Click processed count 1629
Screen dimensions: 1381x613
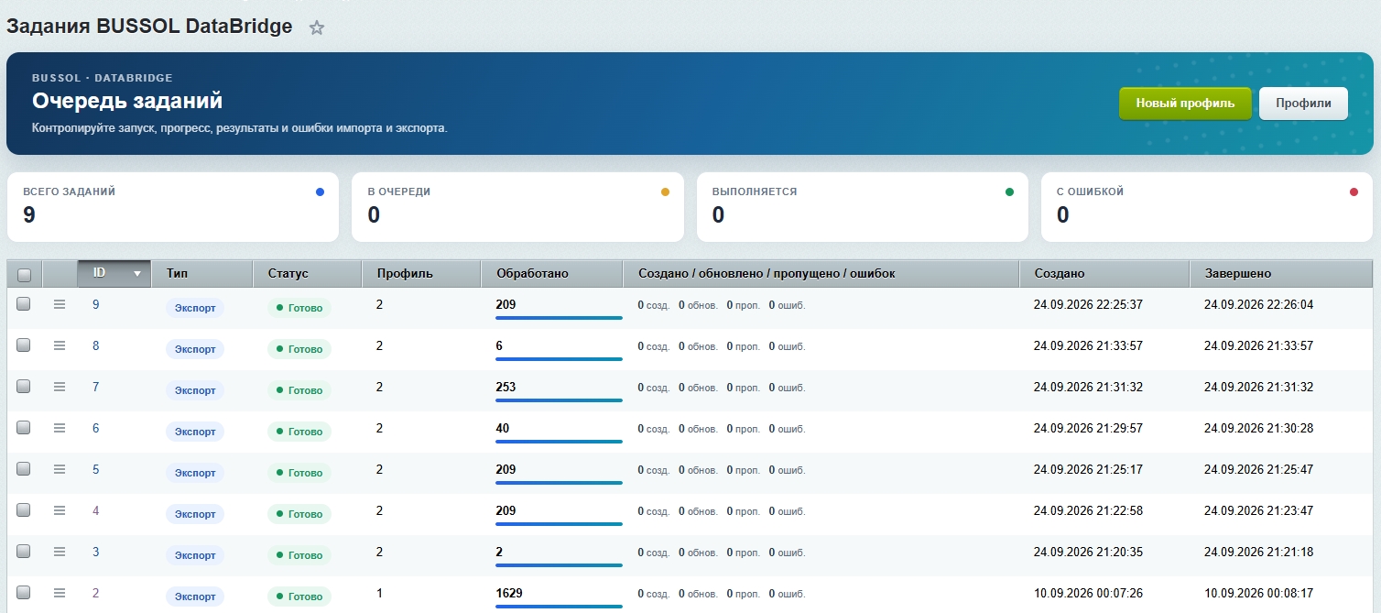click(509, 593)
